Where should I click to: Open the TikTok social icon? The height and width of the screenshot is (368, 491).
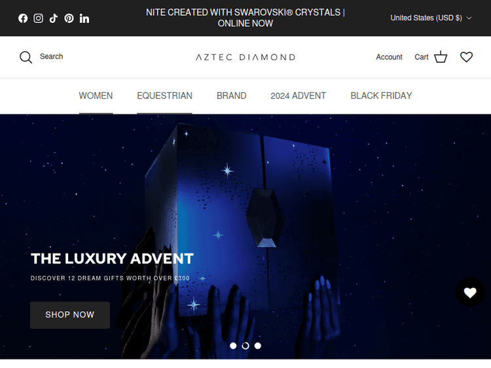click(x=54, y=18)
